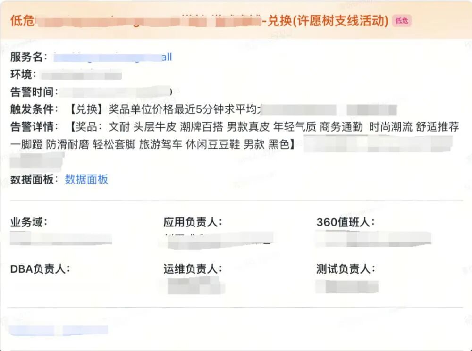Viewport: 472px width, 351px height.
Task: Click the blurred name under 运维负责人
Action: 196,285
